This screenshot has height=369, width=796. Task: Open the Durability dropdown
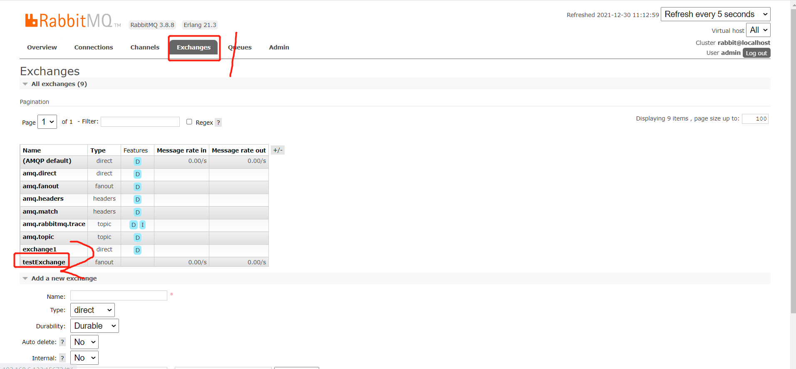point(94,326)
